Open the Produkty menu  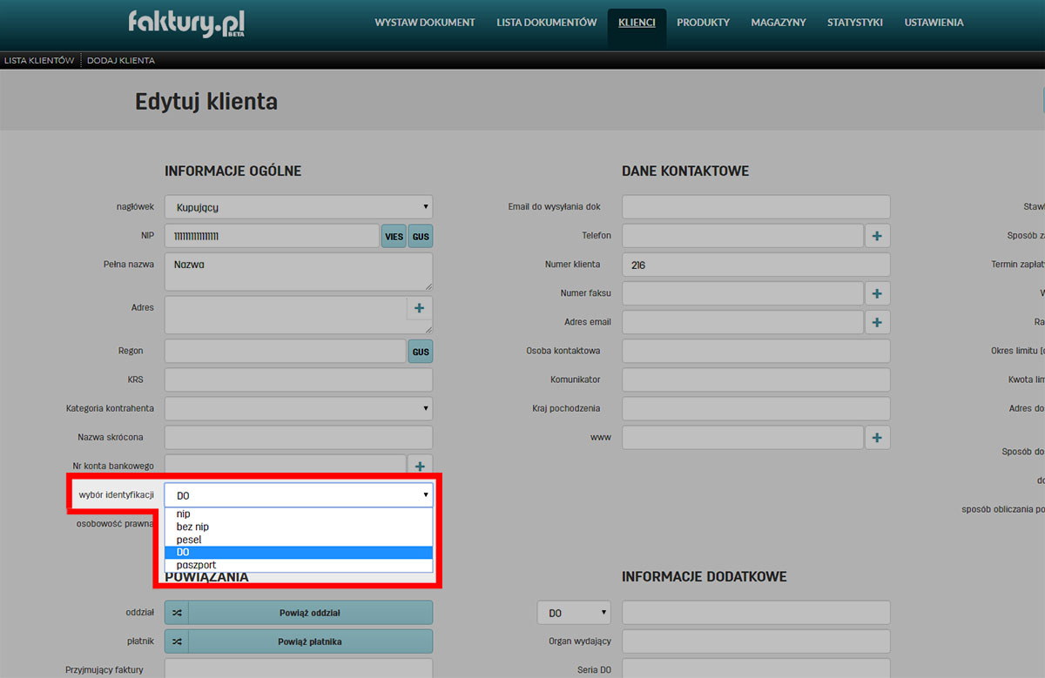point(703,23)
